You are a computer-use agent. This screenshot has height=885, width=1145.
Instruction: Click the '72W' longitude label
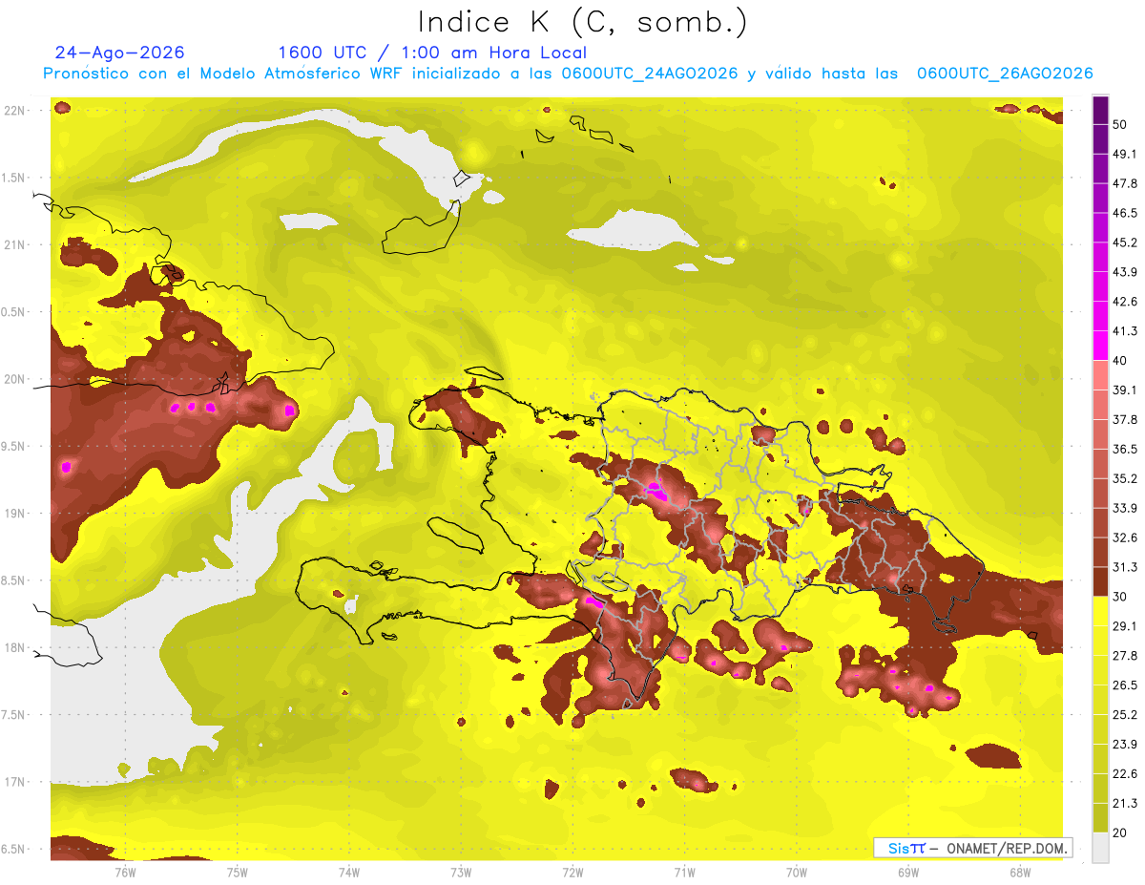point(572,873)
